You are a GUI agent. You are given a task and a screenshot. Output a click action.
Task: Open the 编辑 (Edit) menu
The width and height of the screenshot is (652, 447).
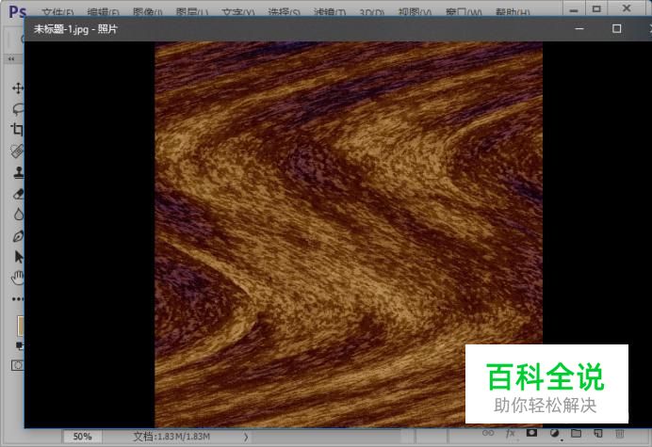(x=103, y=12)
